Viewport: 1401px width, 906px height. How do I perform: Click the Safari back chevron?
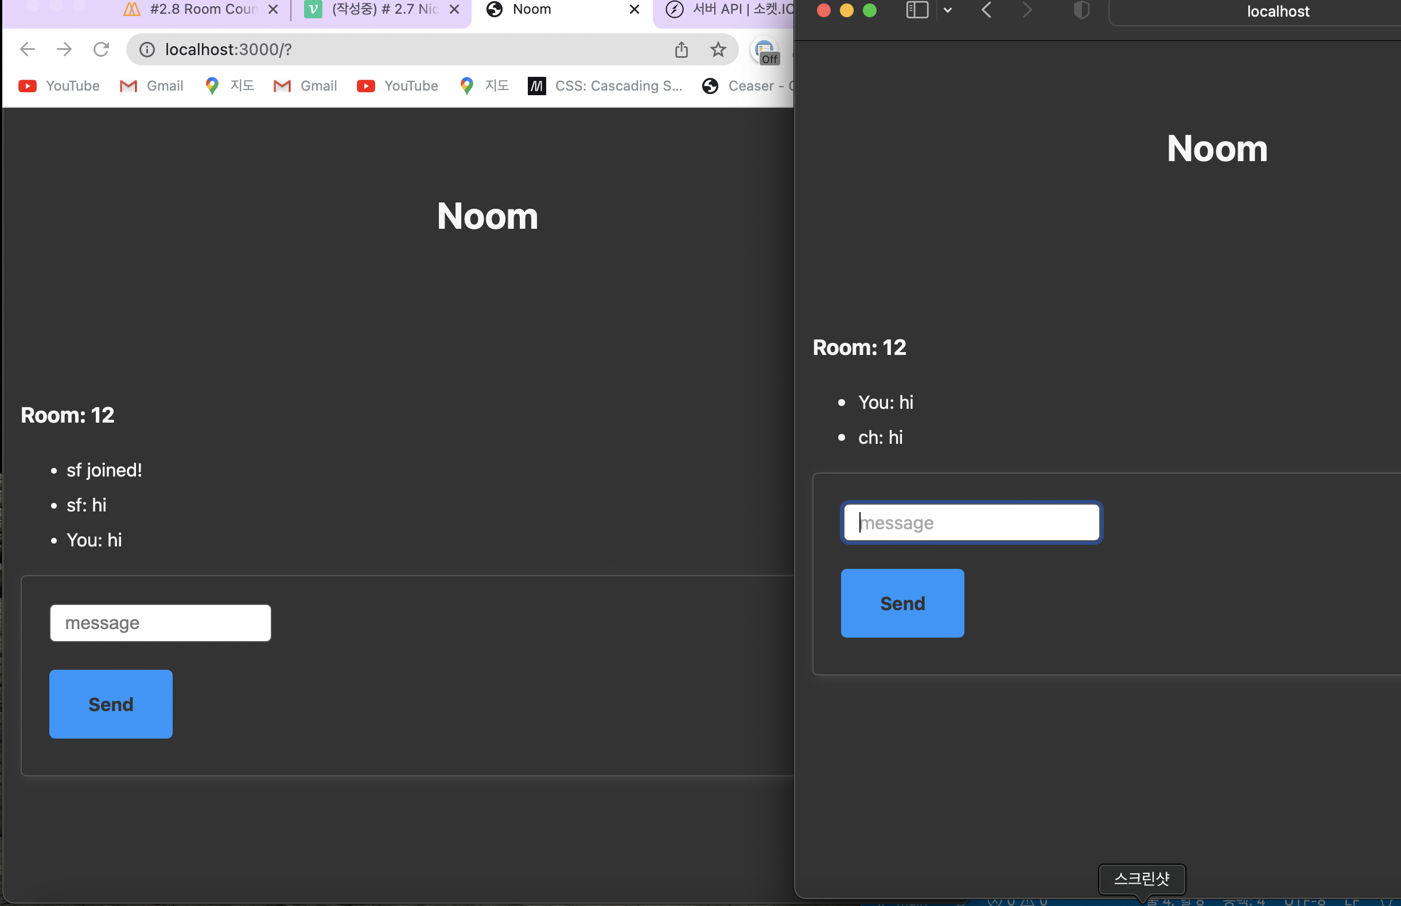pos(987,10)
